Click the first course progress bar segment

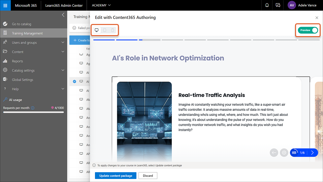[x=104, y=40]
